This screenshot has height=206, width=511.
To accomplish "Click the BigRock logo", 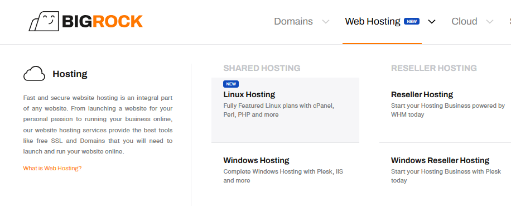I will (x=86, y=22).
